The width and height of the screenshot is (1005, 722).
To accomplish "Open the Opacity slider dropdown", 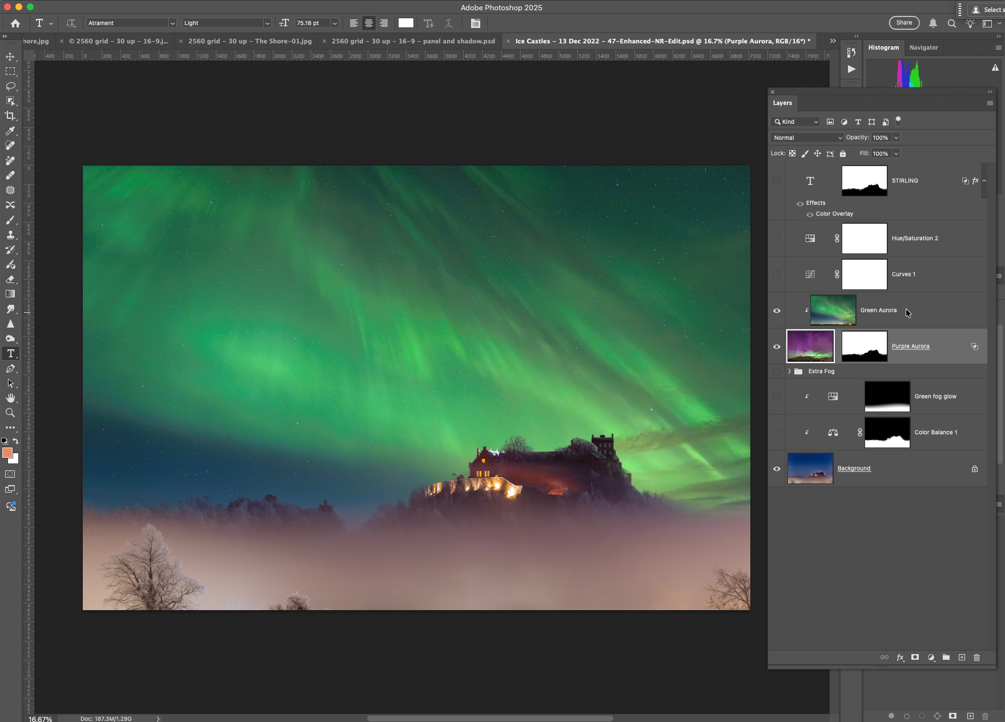I will pos(896,138).
